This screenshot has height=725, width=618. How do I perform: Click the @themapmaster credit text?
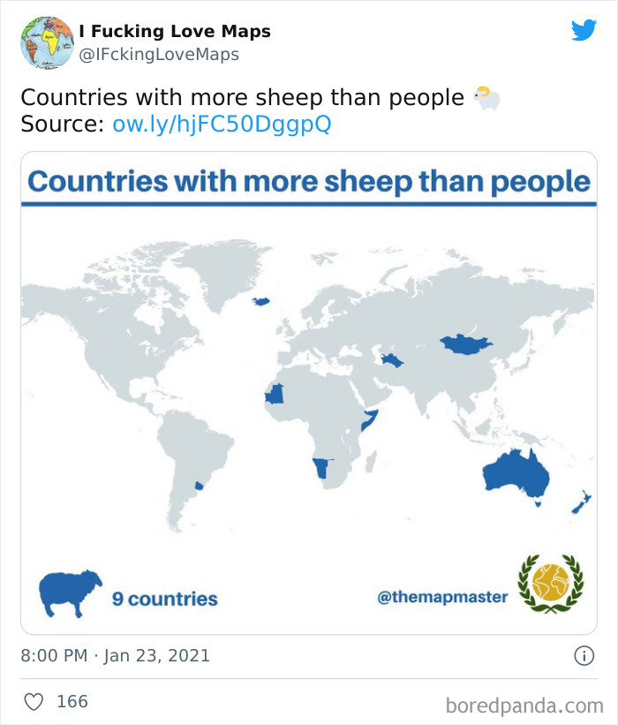[442, 597]
